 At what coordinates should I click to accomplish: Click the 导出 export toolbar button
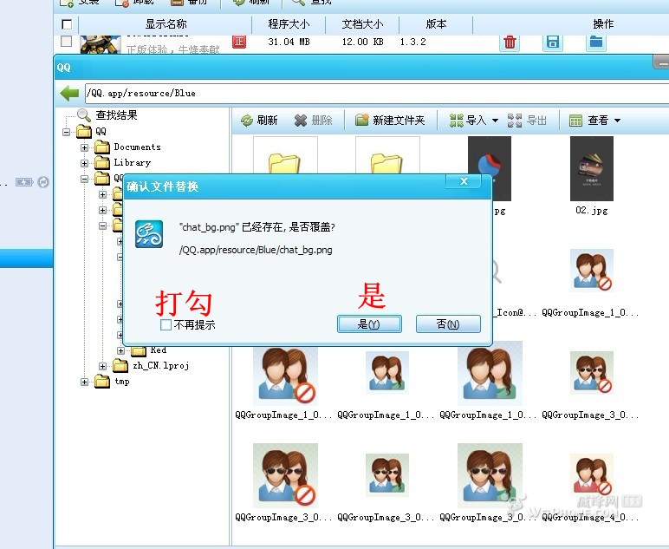(528, 121)
